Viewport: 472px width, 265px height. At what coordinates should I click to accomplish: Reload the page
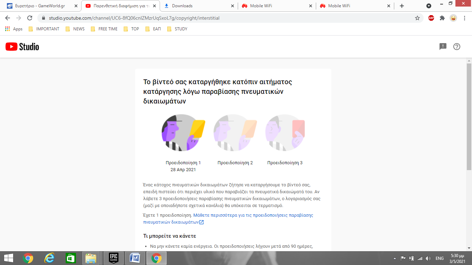[x=30, y=18]
